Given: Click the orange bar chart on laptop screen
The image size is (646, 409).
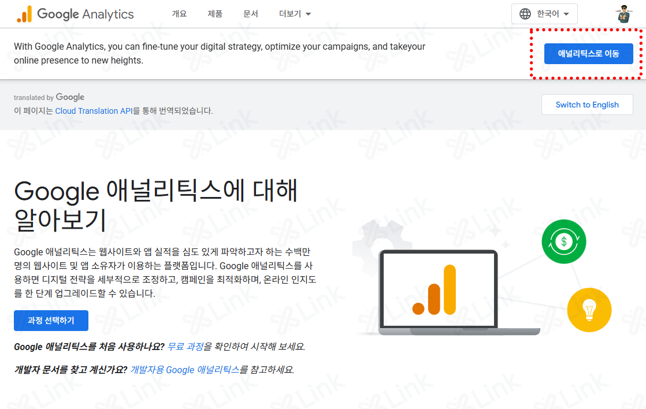Looking at the screenshot, I should point(435,291).
